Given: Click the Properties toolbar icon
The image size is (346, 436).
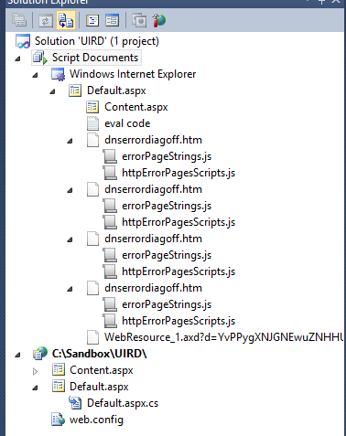Looking at the screenshot, I should [x=19, y=20].
